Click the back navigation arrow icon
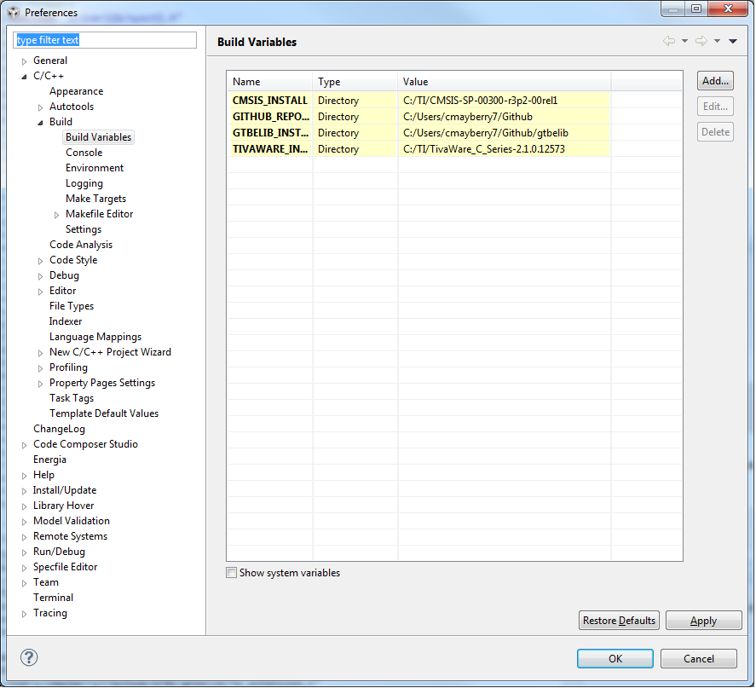 coord(669,41)
